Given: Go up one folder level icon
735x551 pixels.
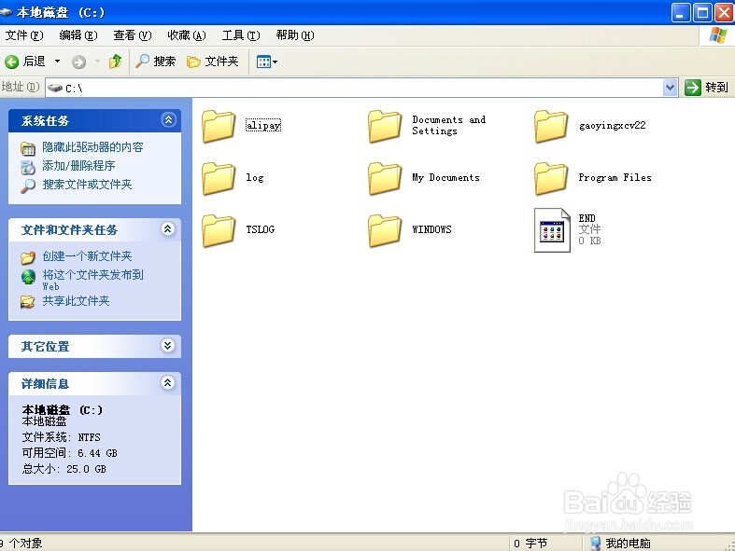Looking at the screenshot, I should coord(115,62).
